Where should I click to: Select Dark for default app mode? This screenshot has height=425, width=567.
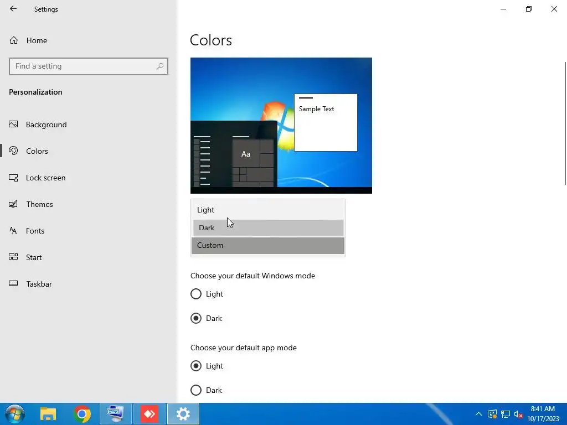coord(196,390)
